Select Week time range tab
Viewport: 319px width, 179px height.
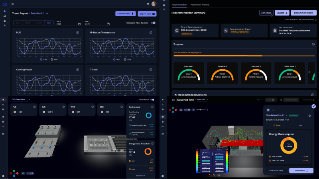pyautogui.click(x=28, y=23)
